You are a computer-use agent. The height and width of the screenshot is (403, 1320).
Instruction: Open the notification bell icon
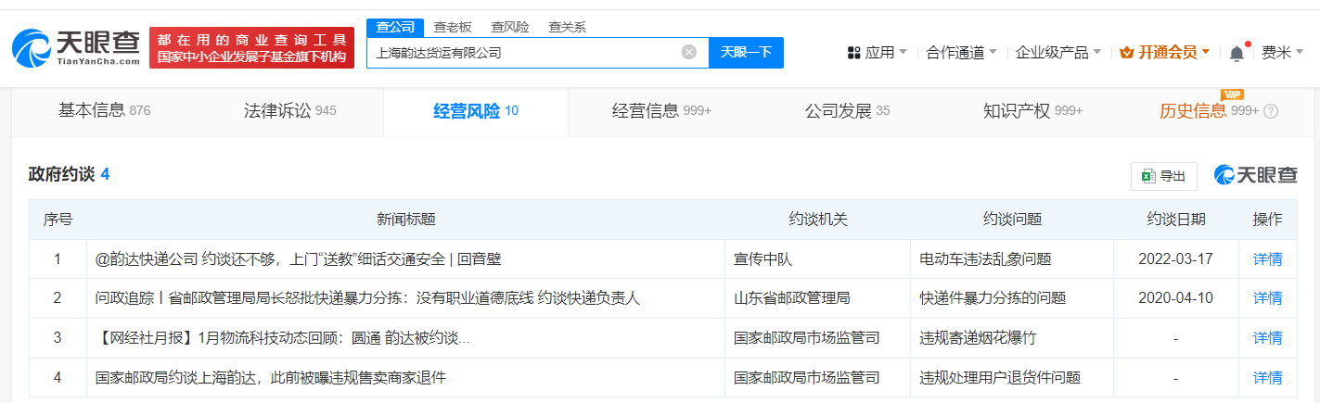pos(1237,53)
